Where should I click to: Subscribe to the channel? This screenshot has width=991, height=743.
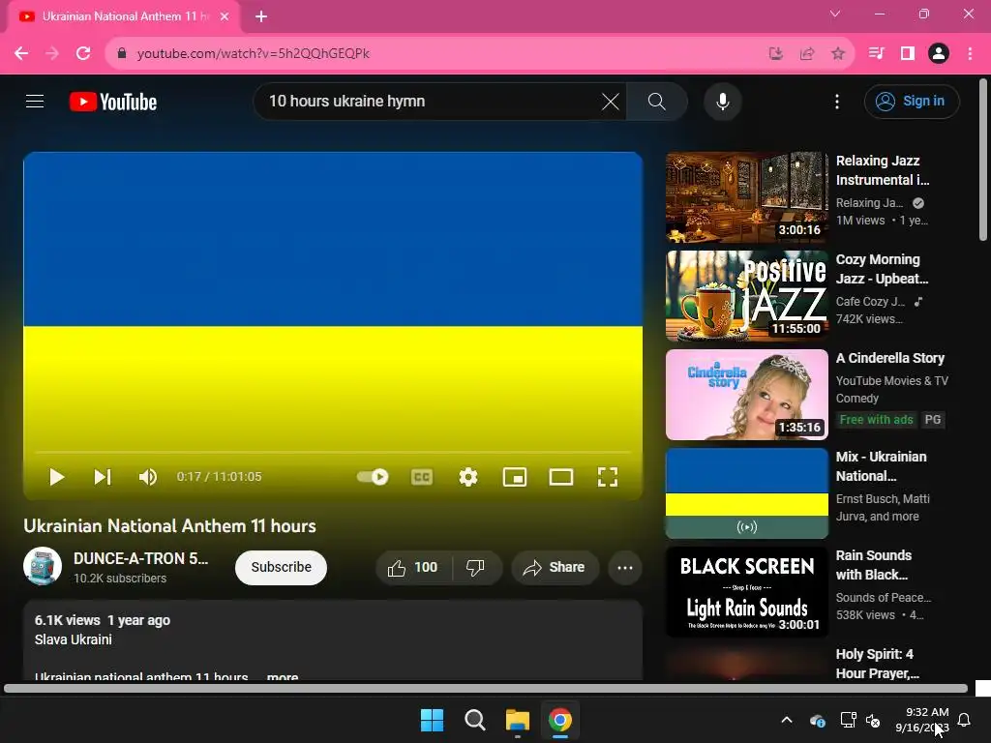[x=281, y=567]
